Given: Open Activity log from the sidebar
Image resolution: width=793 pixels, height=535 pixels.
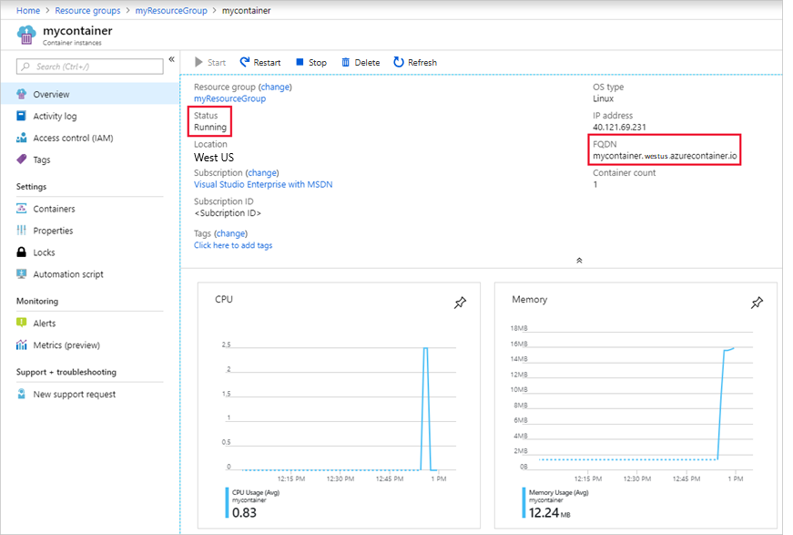Looking at the screenshot, I should pos(55,117).
